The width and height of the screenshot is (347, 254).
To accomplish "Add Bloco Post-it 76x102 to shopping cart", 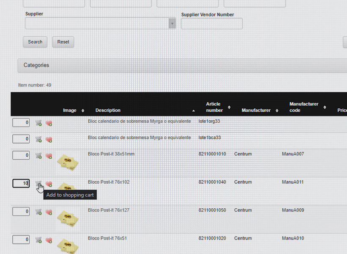I will [x=39, y=184].
